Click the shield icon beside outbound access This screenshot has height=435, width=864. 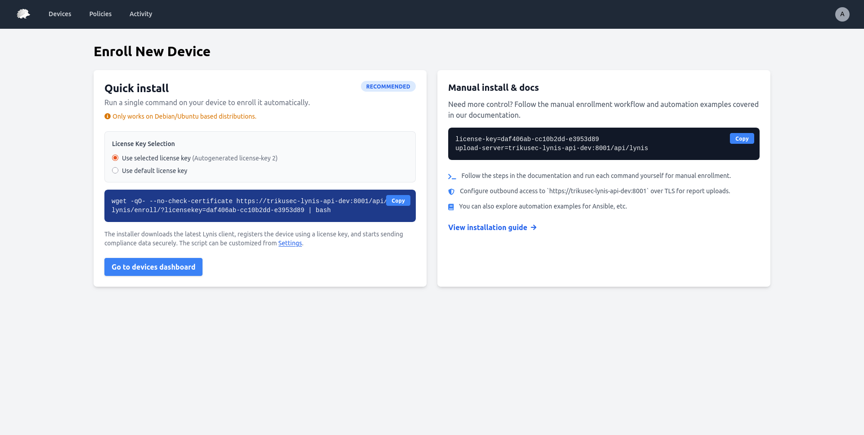point(451,191)
